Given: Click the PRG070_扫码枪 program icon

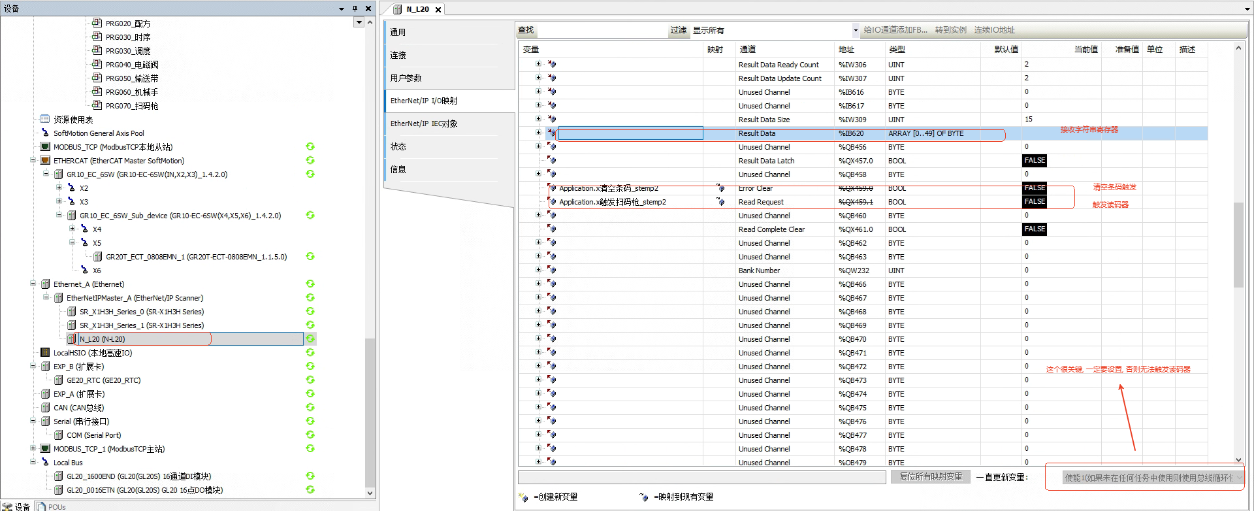Looking at the screenshot, I should point(97,105).
